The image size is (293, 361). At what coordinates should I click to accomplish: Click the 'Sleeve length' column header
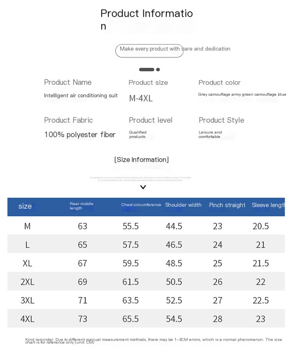click(268, 205)
